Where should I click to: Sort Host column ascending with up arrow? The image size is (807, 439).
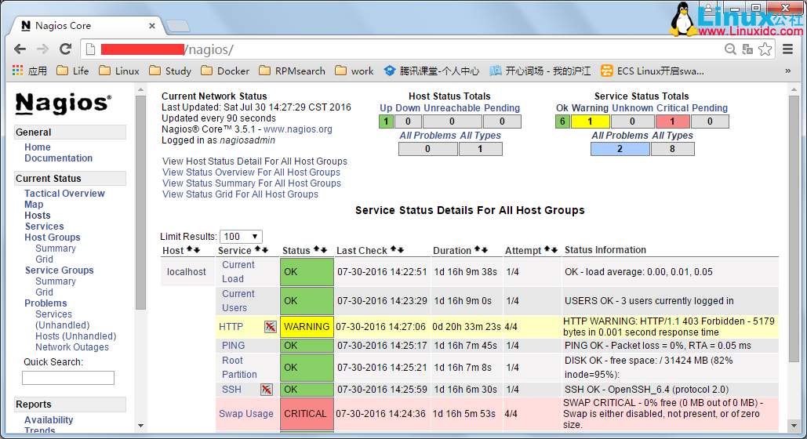[x=190, y=249]
